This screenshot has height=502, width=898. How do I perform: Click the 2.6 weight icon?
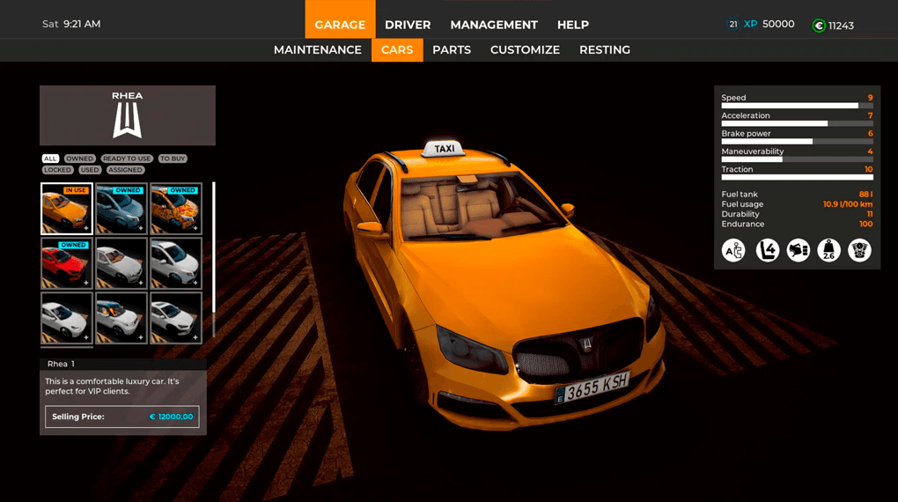(828, 250)
